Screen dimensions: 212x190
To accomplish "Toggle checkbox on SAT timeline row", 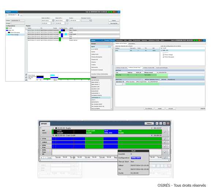I will tap(165, 132).
